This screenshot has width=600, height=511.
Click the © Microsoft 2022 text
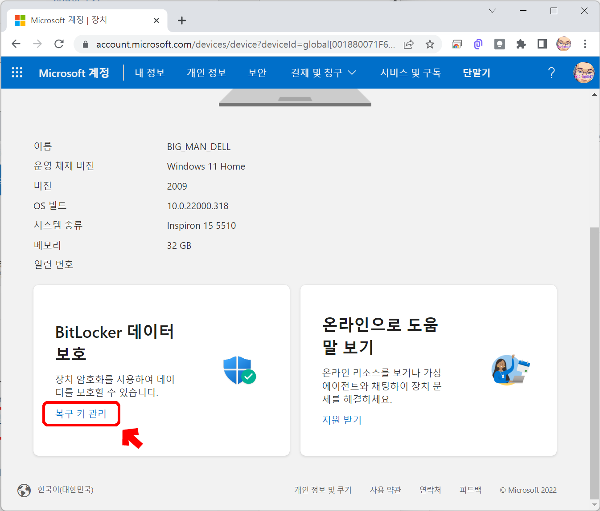(x=528, y=490)
